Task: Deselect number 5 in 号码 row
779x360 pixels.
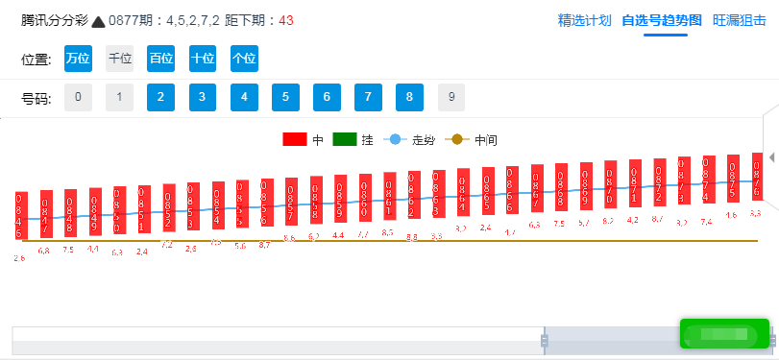Action: pos(285,97)
